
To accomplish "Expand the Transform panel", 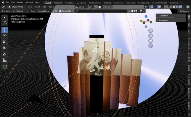I will pos(171,16).
